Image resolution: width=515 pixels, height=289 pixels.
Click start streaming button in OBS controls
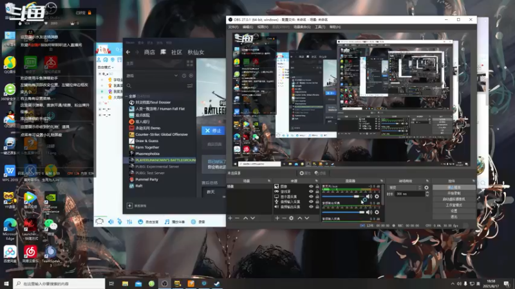tap(454, 188)
